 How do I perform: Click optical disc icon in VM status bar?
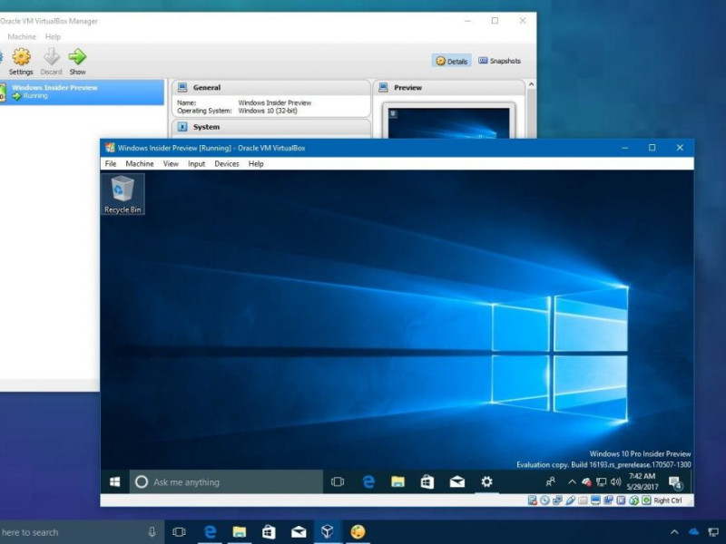pos(545,500)
